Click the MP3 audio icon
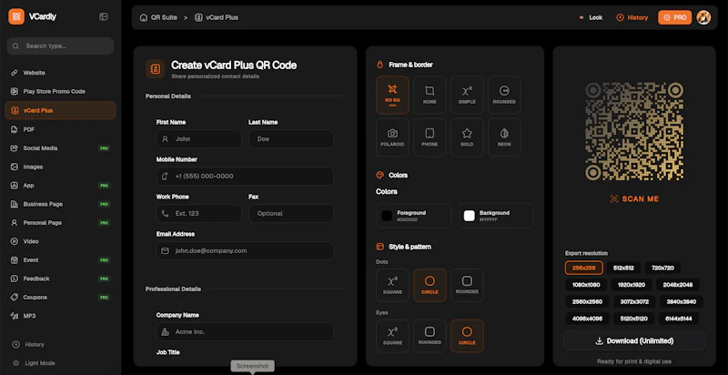Image resolution: width=728 pixels, height=375 pixels. tap(15, 316)
